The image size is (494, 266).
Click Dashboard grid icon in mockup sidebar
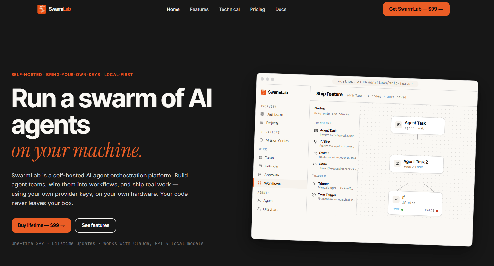click(x=262, y=114)
